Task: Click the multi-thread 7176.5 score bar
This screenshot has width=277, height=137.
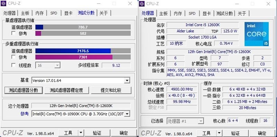Action: (83, 51)
